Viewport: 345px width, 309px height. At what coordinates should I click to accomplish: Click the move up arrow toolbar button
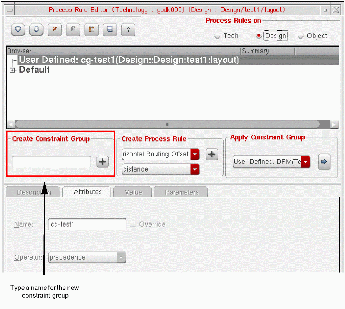pyautogui.click(x=18, y=30)
